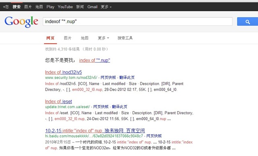
Task: Click em000_32_l0.nup in the nod32/v5 snippet
Action: (87, 89)
